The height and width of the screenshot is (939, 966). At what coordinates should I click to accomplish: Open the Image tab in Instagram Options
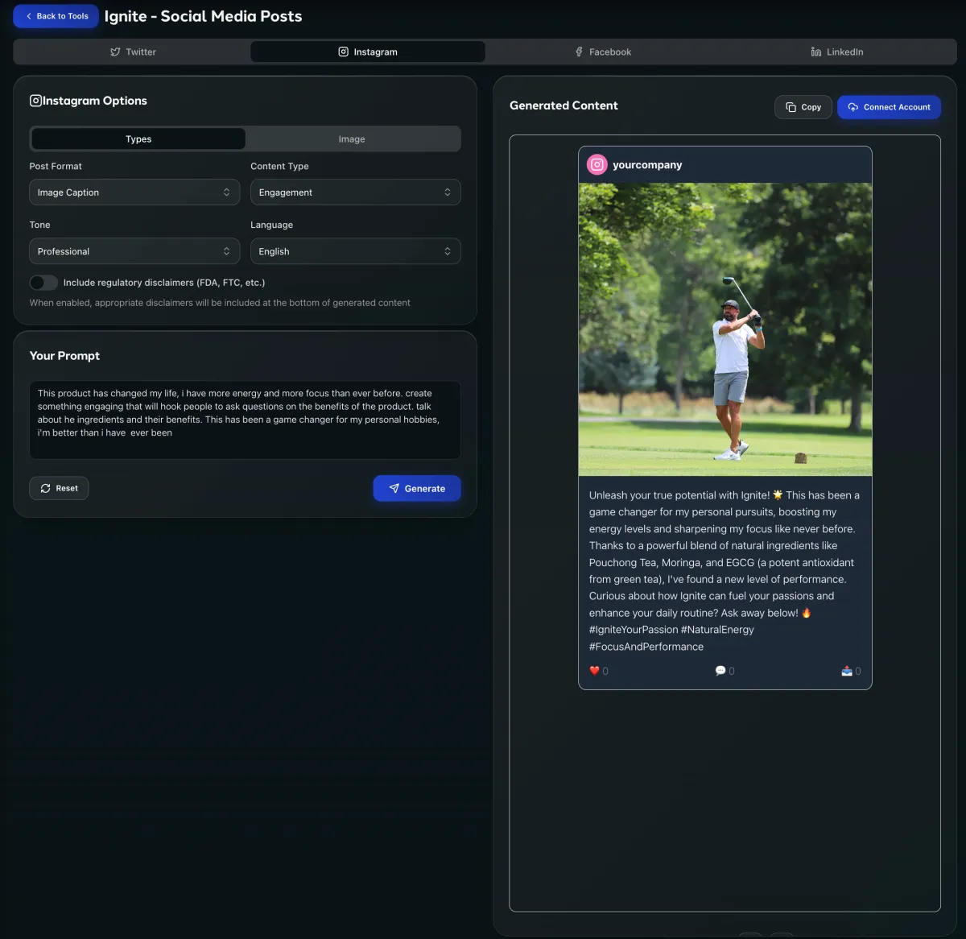pos(352,139)
